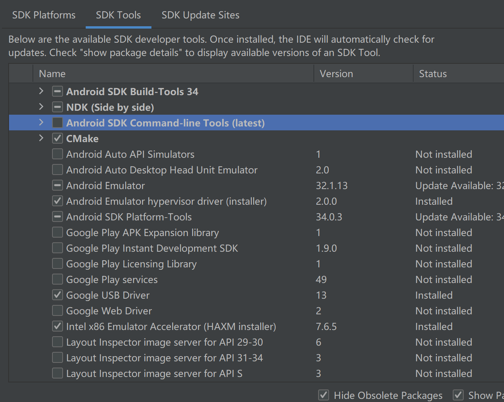Select Google Play services for installation

[x=57, y=279]
